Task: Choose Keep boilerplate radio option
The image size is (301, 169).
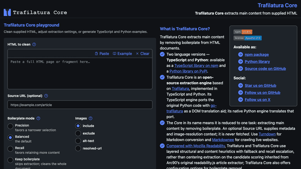Action: click(10, 160)
